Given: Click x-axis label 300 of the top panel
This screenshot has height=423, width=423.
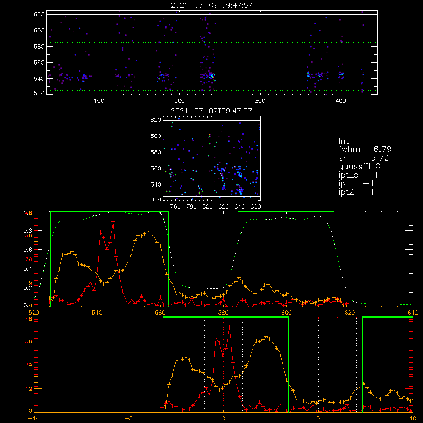Looking at the screenshot, I should [260, 101].
